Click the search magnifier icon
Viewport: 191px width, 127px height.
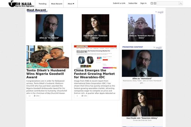pos(181,3)
